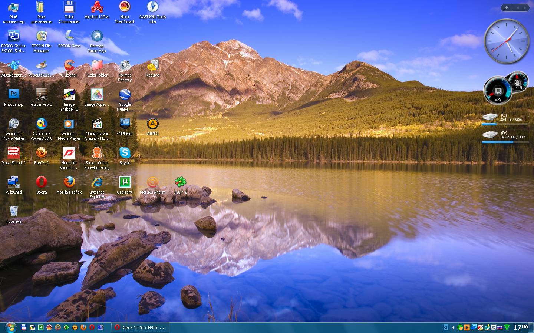The height and width of the screenshot is (333, 534).
Task: Click the AIMP2 desktop icon
Action: click(x=152, y=124)
